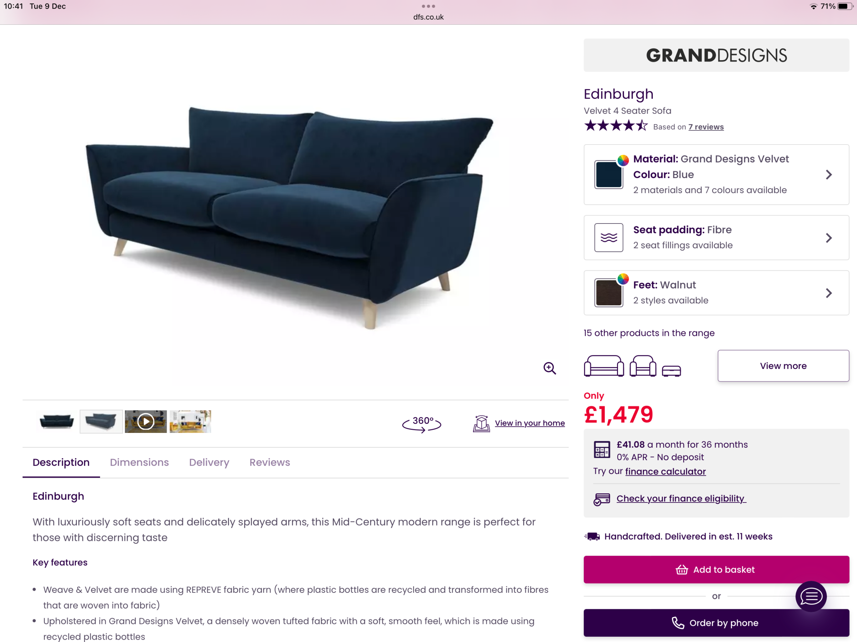Open the 360° rotation view
This screenshot has height=642, width=857.
(421, 424)
